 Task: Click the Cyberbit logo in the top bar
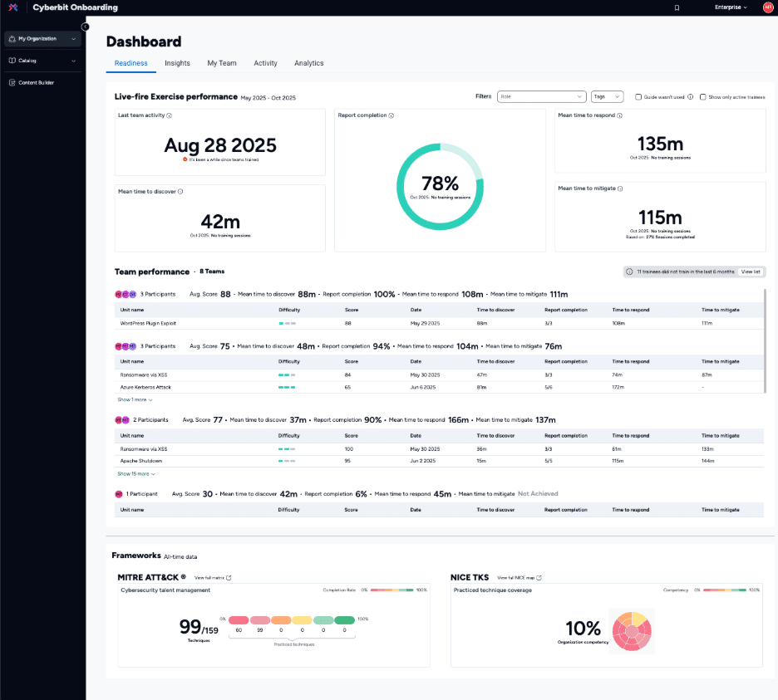(x=12, y=7)
